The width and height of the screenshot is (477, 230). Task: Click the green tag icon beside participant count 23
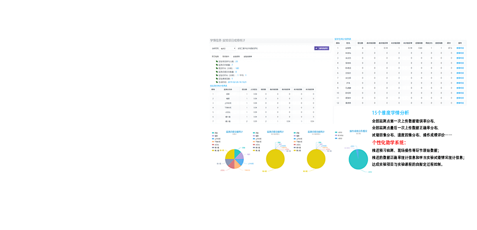(217, 61)
